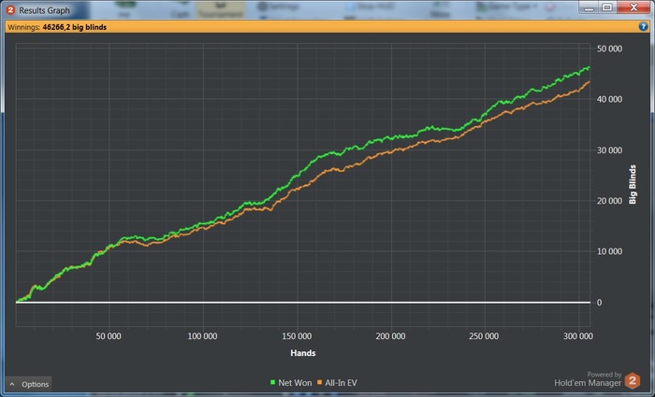The width and height of the screenshot is (655, 397).
Task: Click the 200 000 hands axis label
Action: [x=390, y=336]
